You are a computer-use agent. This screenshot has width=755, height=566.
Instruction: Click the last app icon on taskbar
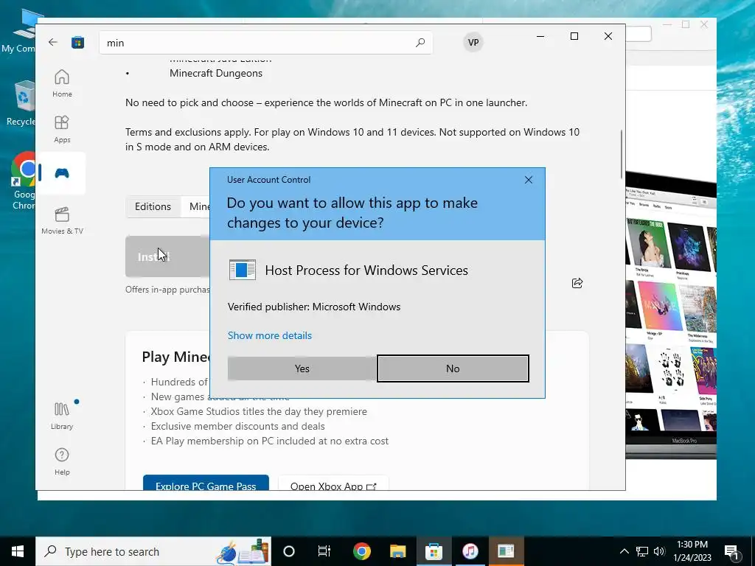(506, 551)
